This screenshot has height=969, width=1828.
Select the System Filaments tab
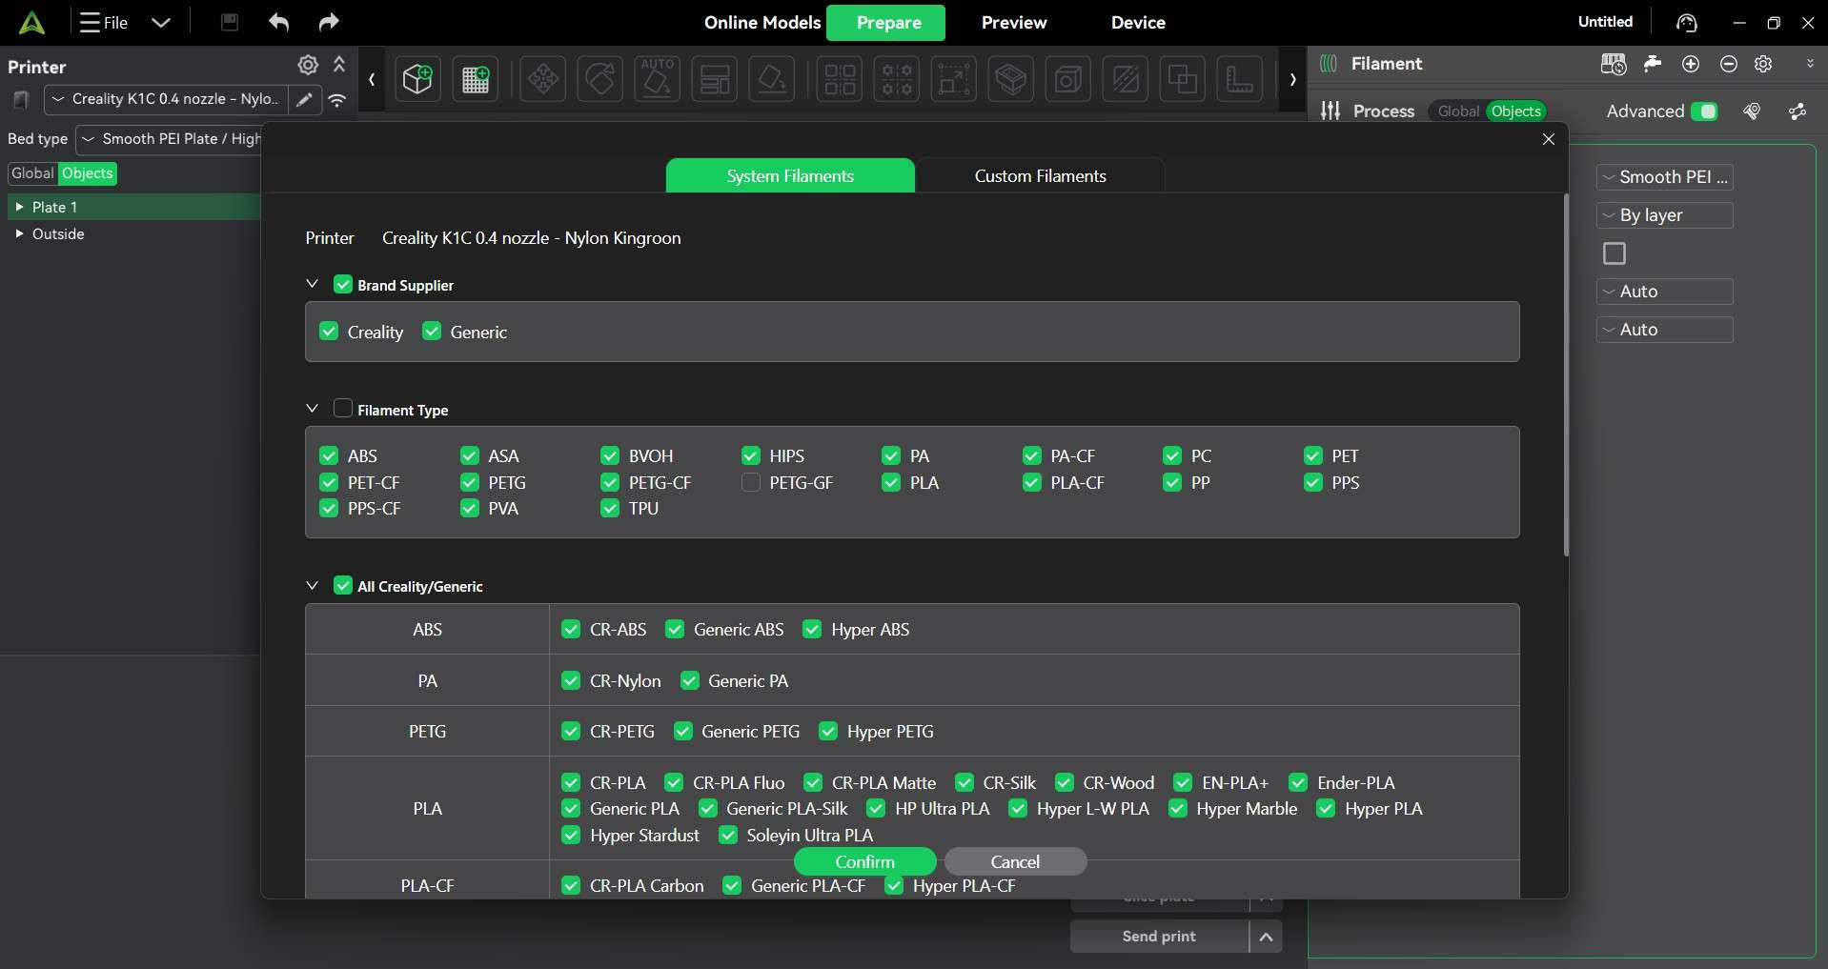coord(790,175)
